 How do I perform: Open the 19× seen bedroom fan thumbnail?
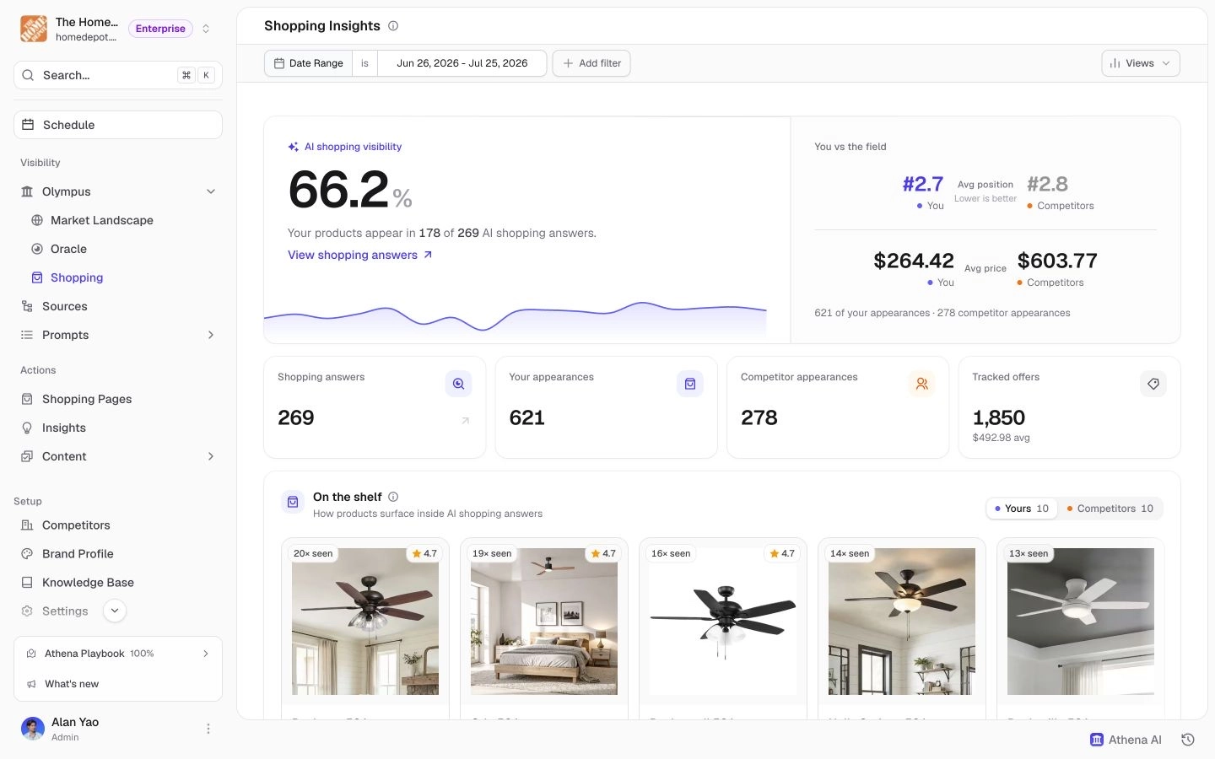(544, 622)
